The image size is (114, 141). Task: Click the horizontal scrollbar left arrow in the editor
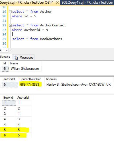[11, 50]
